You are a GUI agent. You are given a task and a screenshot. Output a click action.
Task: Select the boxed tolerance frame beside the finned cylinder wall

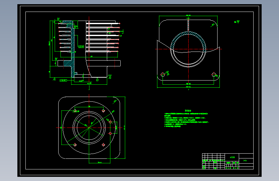point(81,47)
